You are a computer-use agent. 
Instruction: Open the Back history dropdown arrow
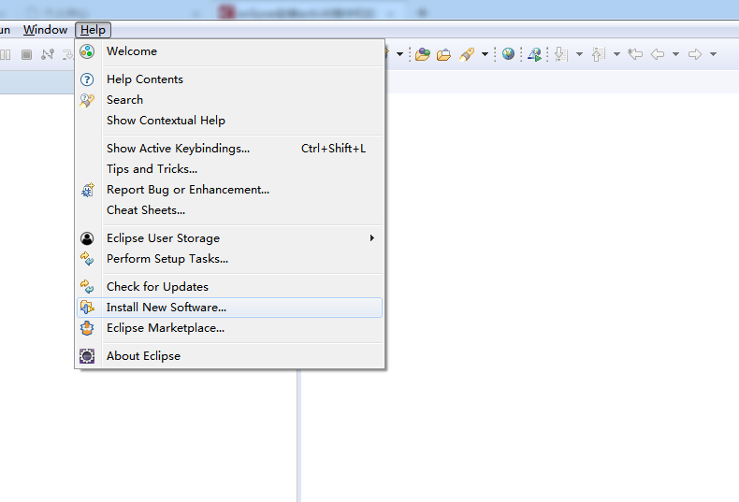(675, 54)
